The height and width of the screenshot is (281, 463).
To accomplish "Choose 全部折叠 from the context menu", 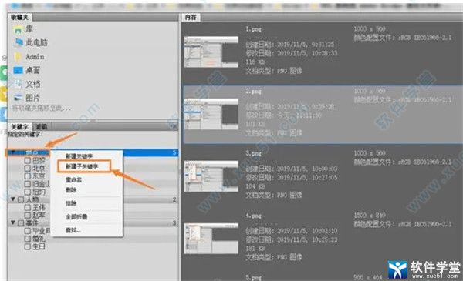I will tap(76, 217).
